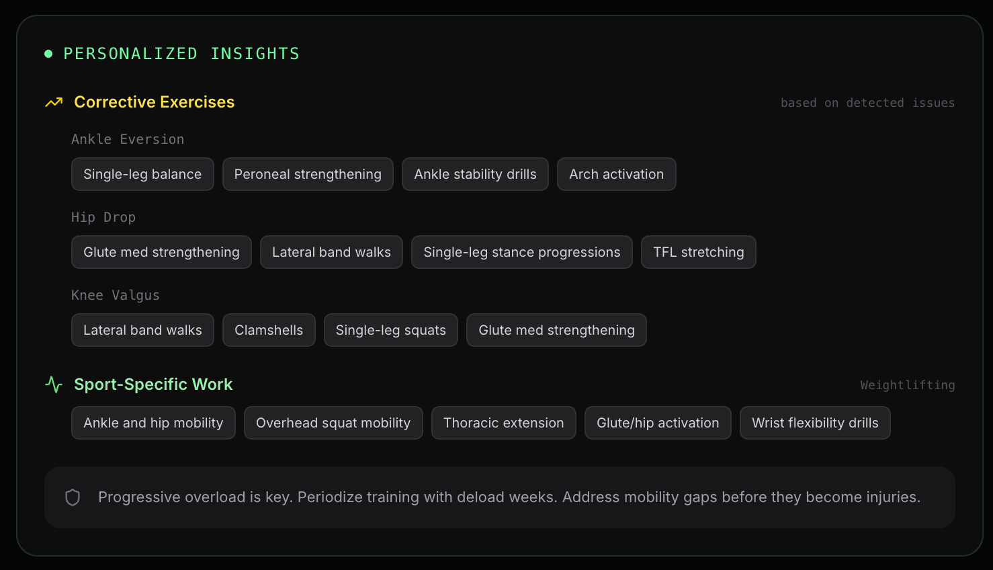Screen dimensions: 993x570
Task: Select the Single-leg balance chip
Action: pyautogui.click(x=142, y=174)
